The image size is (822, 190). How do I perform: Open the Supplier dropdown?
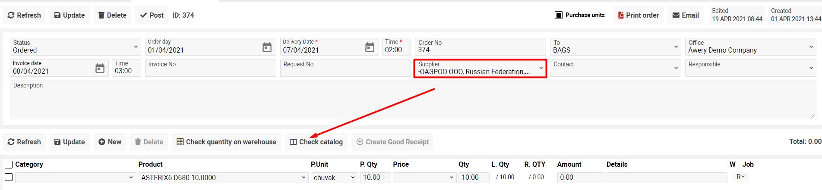click(541, 68)
